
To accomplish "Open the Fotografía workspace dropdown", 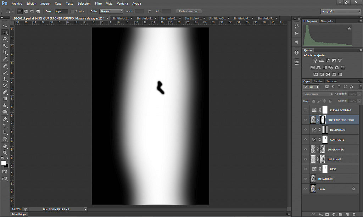I will [x=341, y=11].
